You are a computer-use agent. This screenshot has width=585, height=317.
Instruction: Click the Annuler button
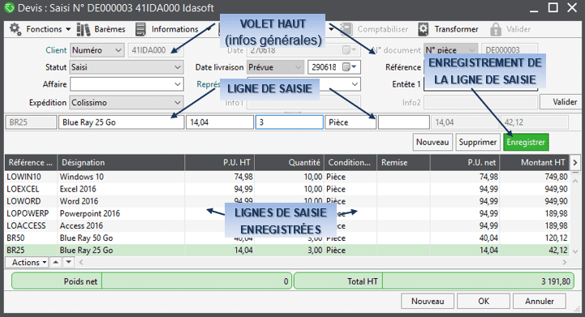(x=540, y=301)
